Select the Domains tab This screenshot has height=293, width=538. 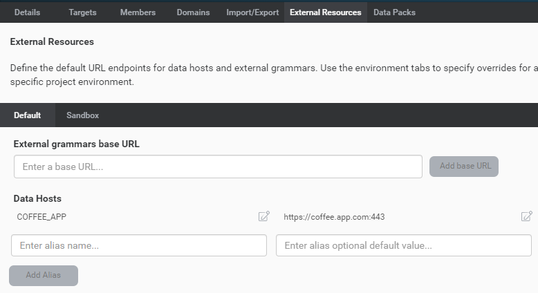[x=193, y=12]
